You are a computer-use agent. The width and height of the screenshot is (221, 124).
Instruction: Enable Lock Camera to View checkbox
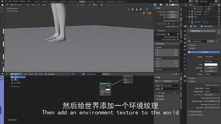pos(177,40)
